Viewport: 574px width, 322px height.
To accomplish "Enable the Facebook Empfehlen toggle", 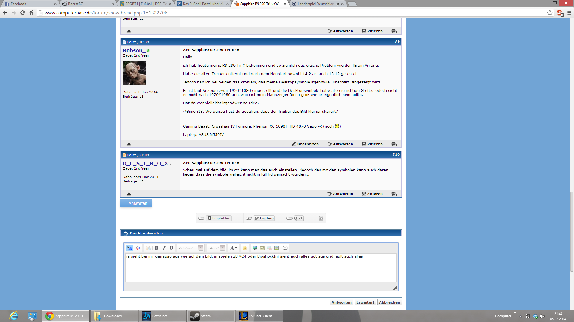I will (201, 218).
